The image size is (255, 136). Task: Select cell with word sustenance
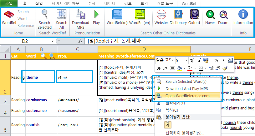click(x=41, y=110)
